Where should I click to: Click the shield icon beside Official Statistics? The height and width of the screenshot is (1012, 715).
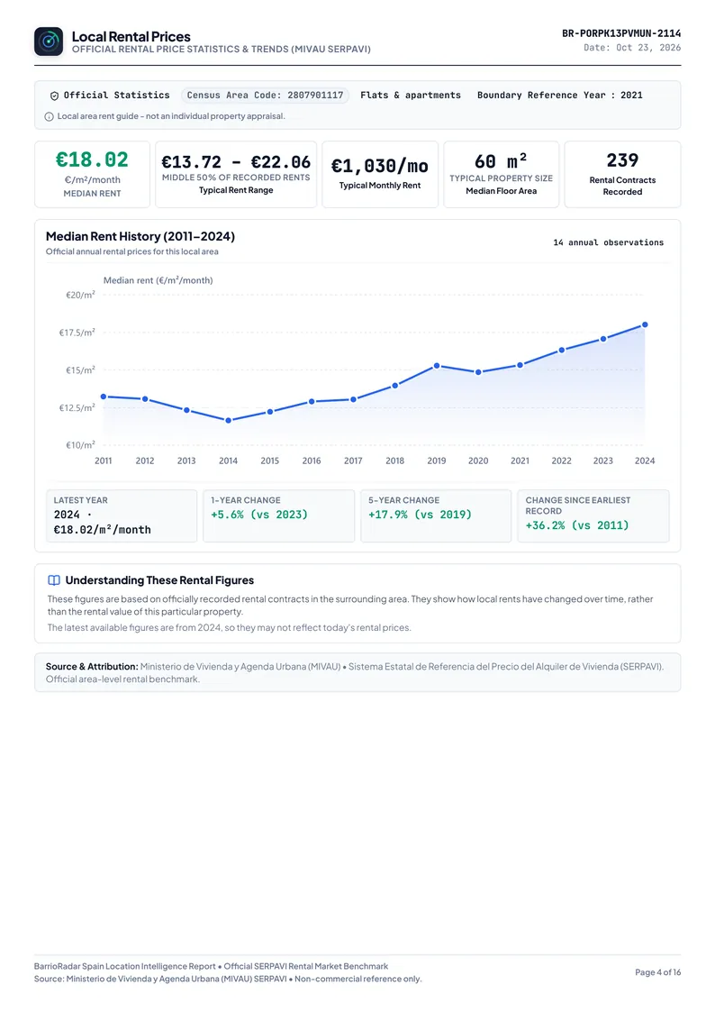54,96
